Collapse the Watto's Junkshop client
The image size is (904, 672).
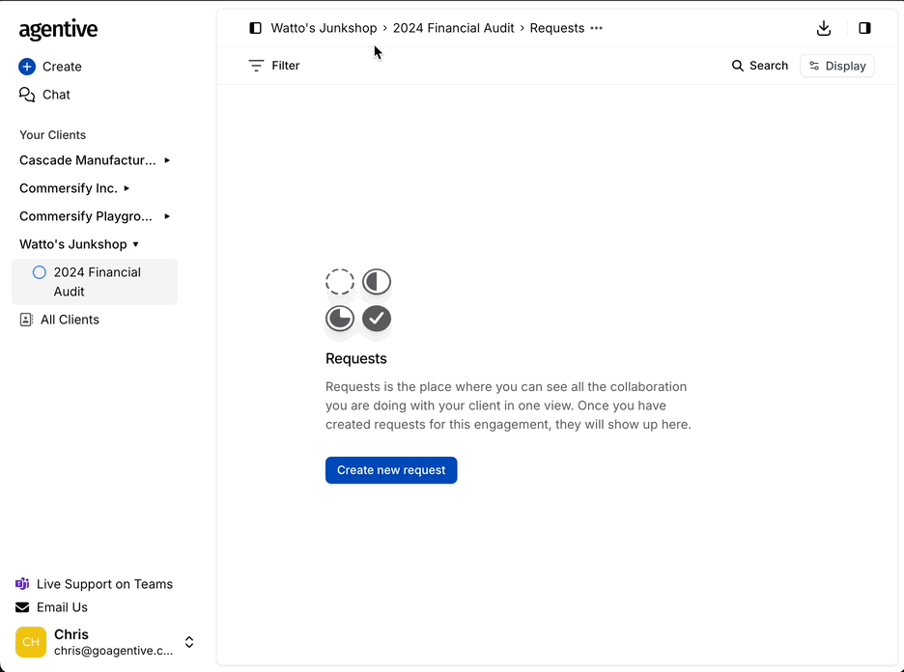pos(136,244)
